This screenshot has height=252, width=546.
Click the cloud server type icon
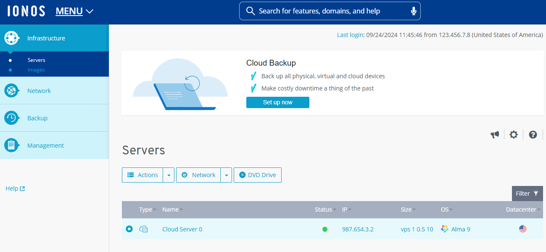coord(144,229)
